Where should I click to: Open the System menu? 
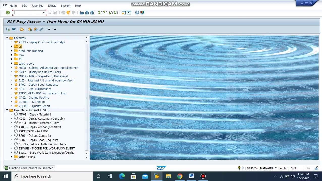[x=66, y=6]
